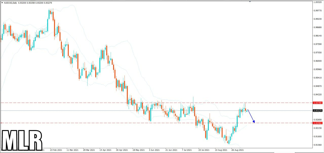Click the one-click trading arrow beside AUDCAD,Daily

pos(2,3)
